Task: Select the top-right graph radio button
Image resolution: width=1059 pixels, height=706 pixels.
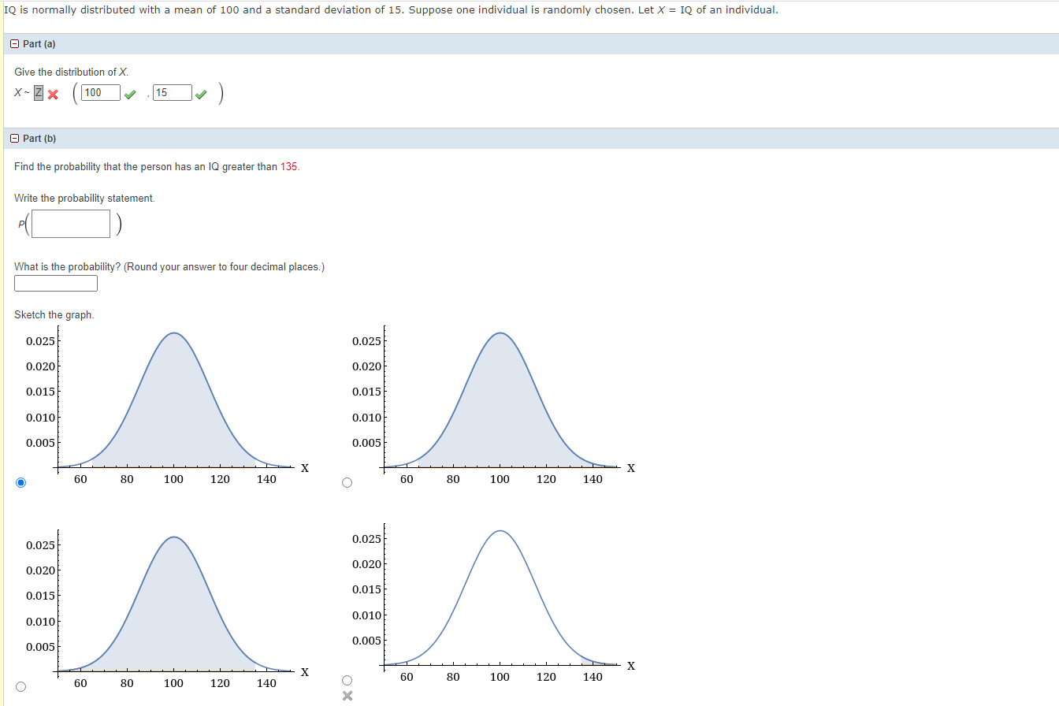Action: click(x=347, y=481)
